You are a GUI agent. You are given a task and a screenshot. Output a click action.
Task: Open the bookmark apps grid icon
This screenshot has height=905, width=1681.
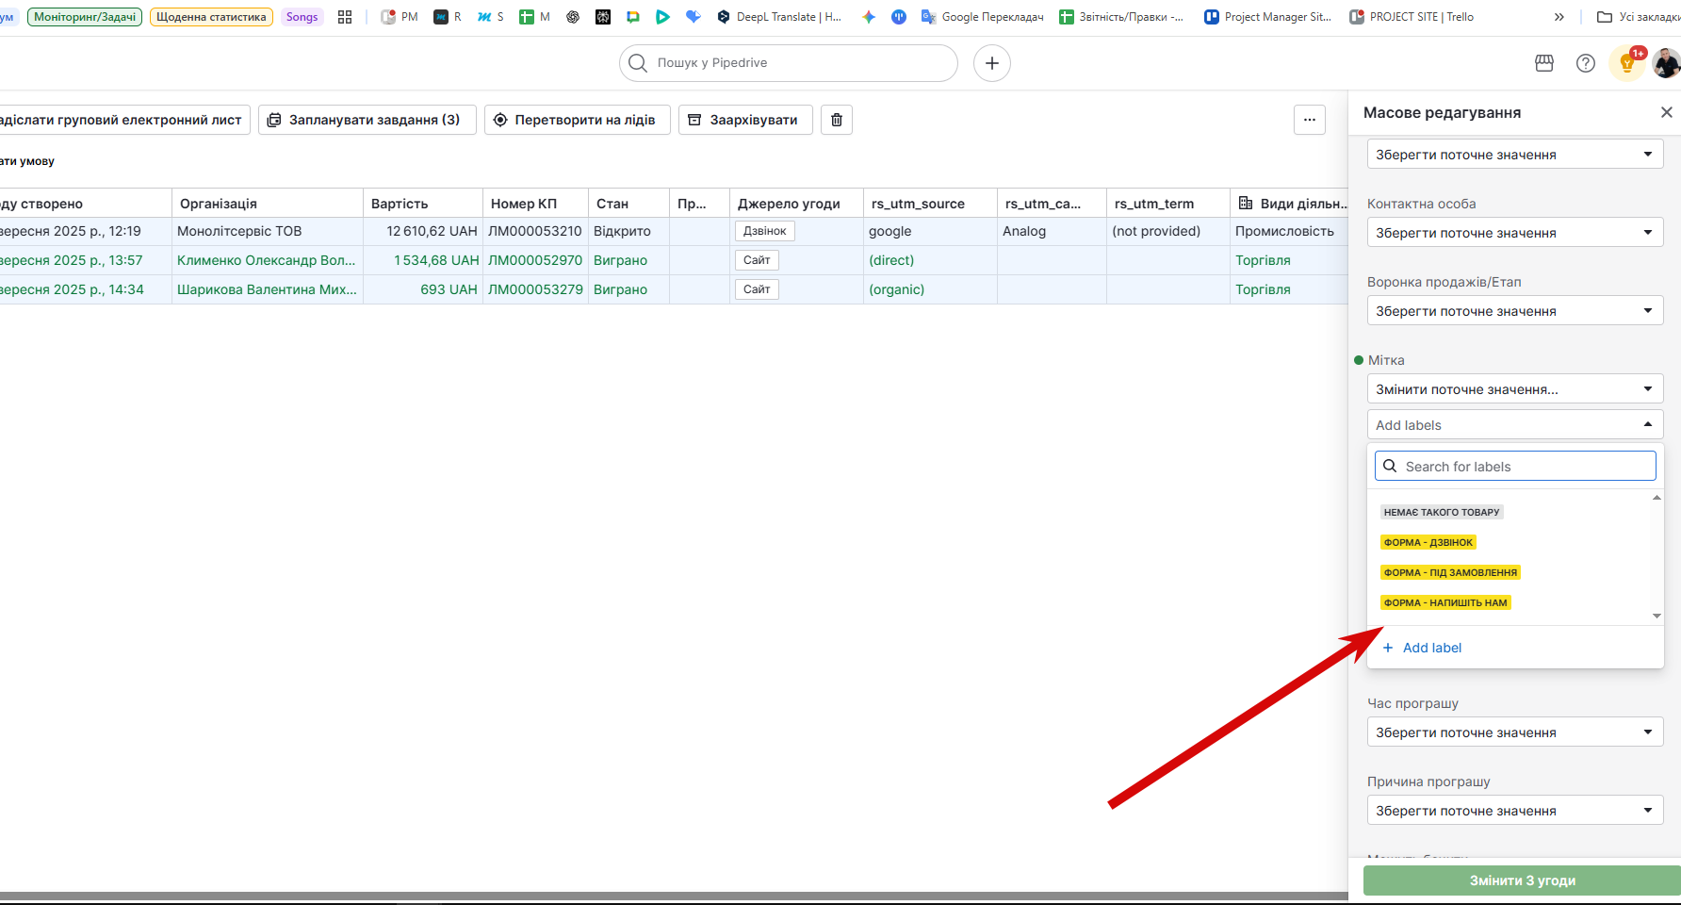coord(345,17)
